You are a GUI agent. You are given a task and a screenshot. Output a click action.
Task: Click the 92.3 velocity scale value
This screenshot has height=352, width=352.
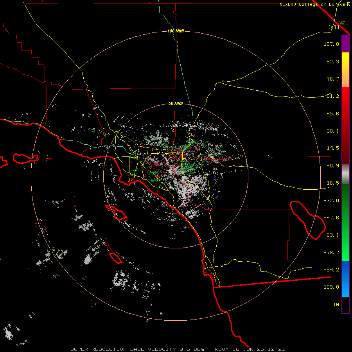333,61
